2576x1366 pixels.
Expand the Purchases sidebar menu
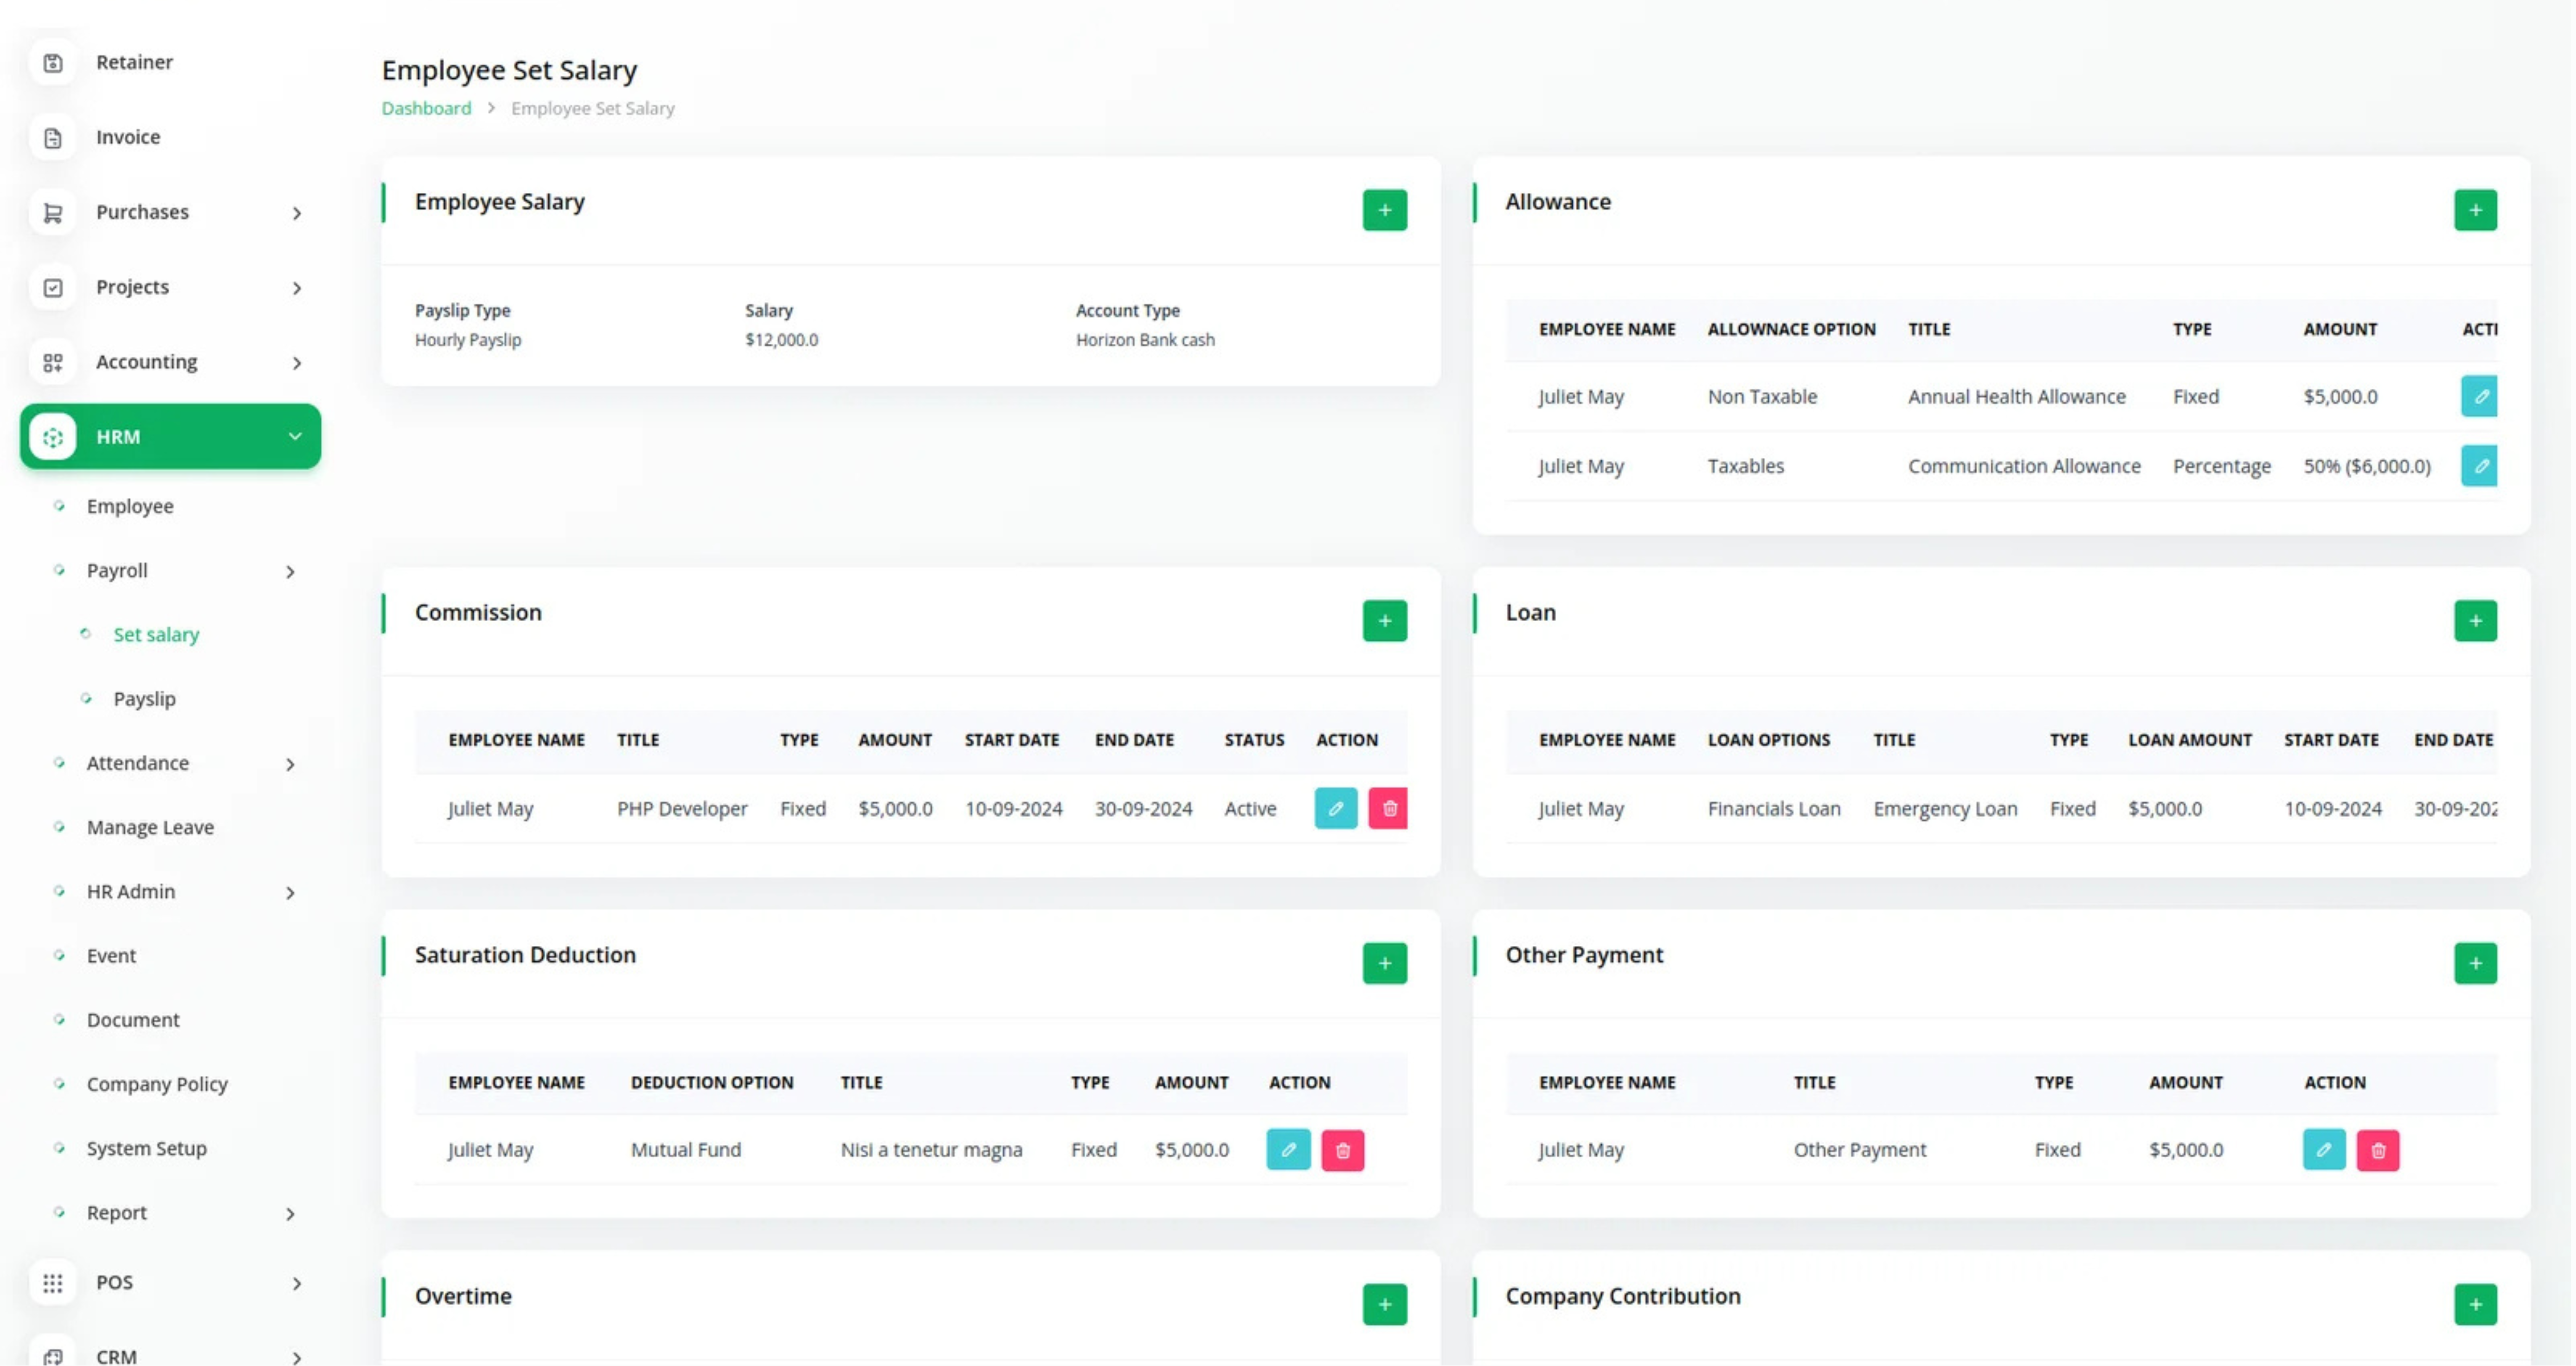[x=296, y=213]
